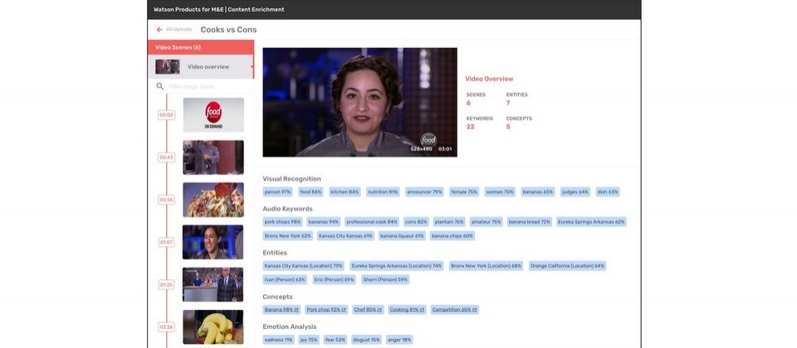The width and height of the screenshot is (797, 348).
Task: Open the Food Network On Demand scene thumbnail
Action: [213, 115]
